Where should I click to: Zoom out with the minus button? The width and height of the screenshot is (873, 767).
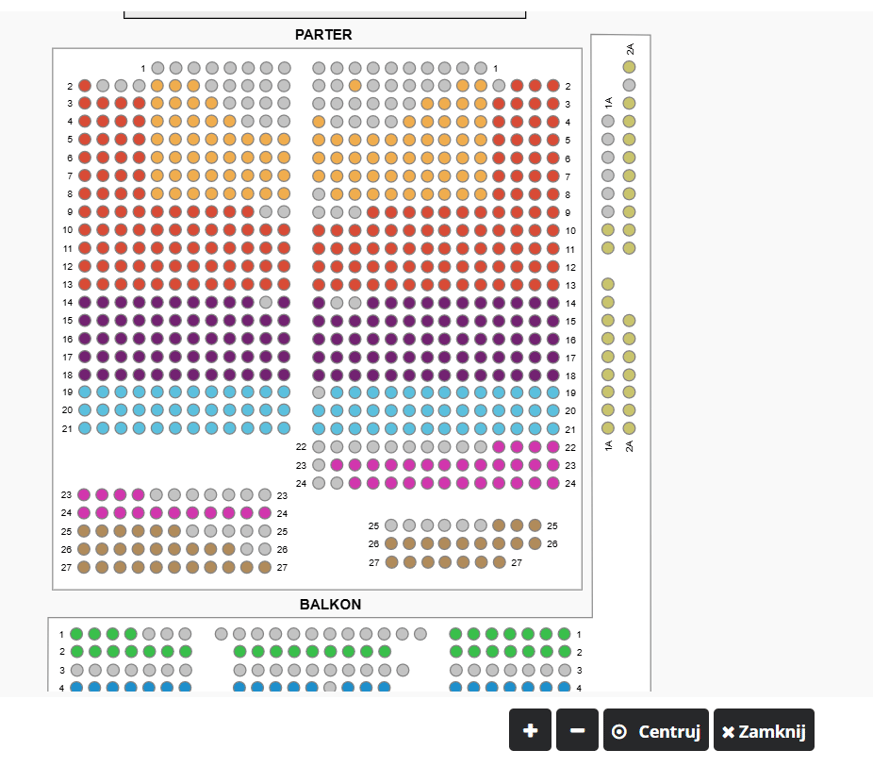(x=577, y=730)
